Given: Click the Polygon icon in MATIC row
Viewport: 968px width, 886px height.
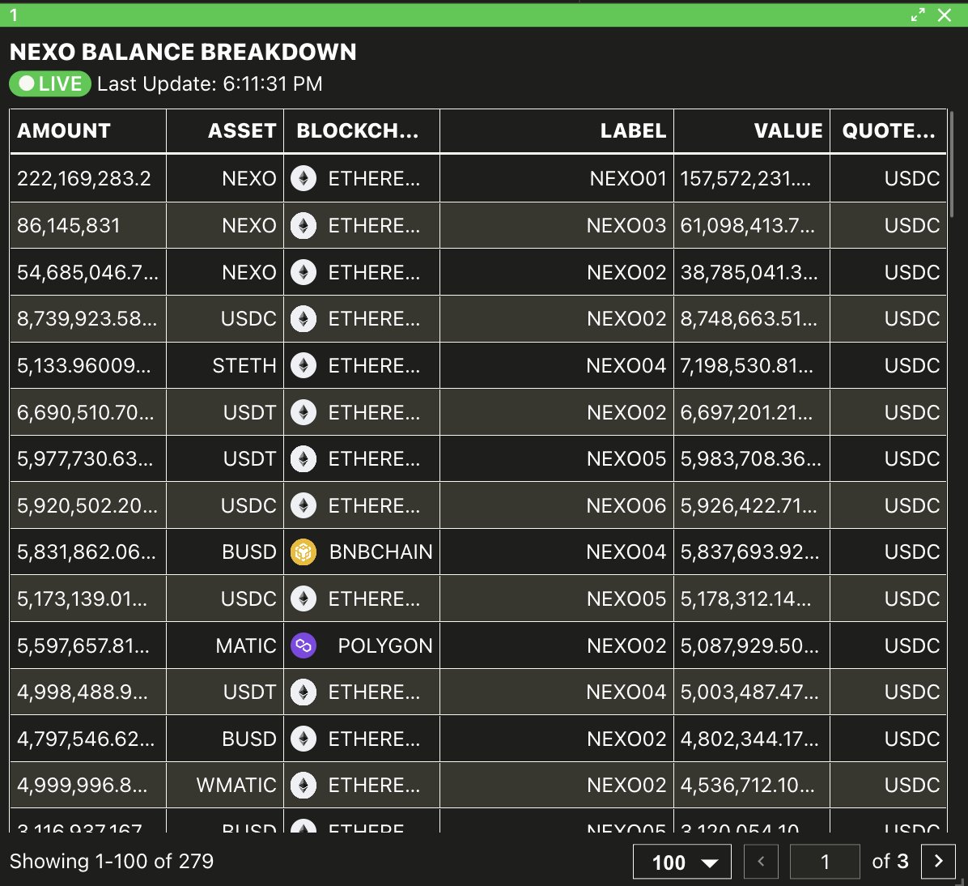Looking at the screenshot, I should tap(304, 645).
